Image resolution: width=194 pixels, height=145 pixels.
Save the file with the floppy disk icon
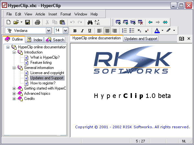coord(27,22)
